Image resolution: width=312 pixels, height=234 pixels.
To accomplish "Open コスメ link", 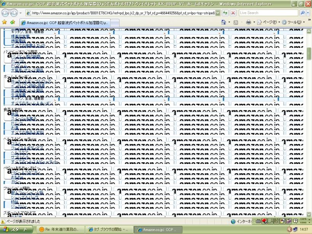I will (16, 143).
